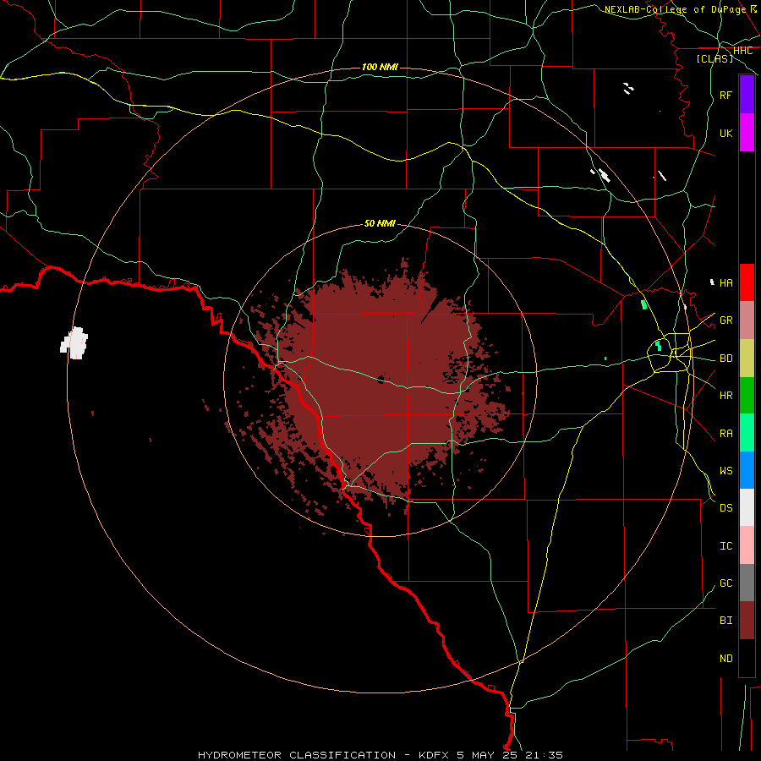This screenshot has height=761, width=761.
Task: Select the "HA" legend label
Action: [725, 283]
